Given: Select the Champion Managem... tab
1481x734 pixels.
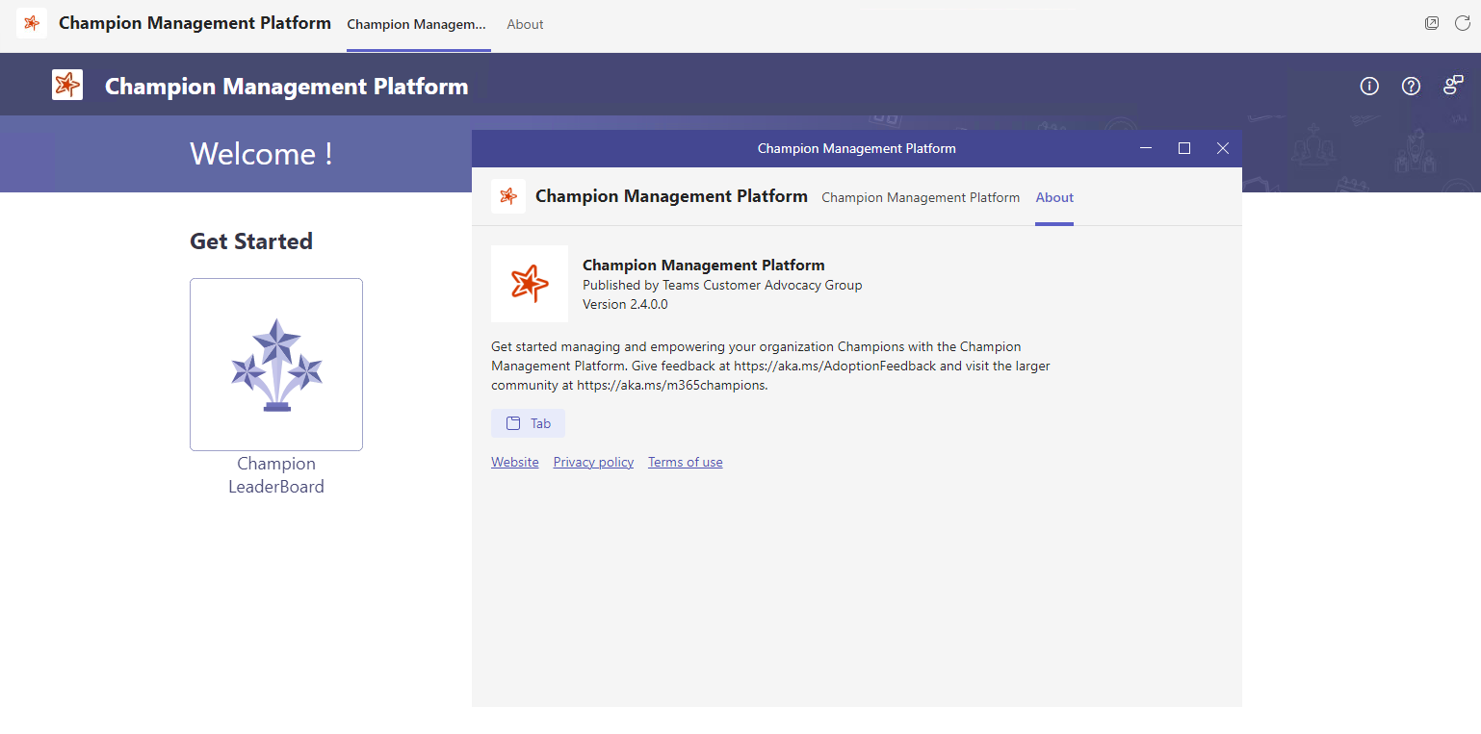Looking at the screenshot, I should (x=417, y=24).
